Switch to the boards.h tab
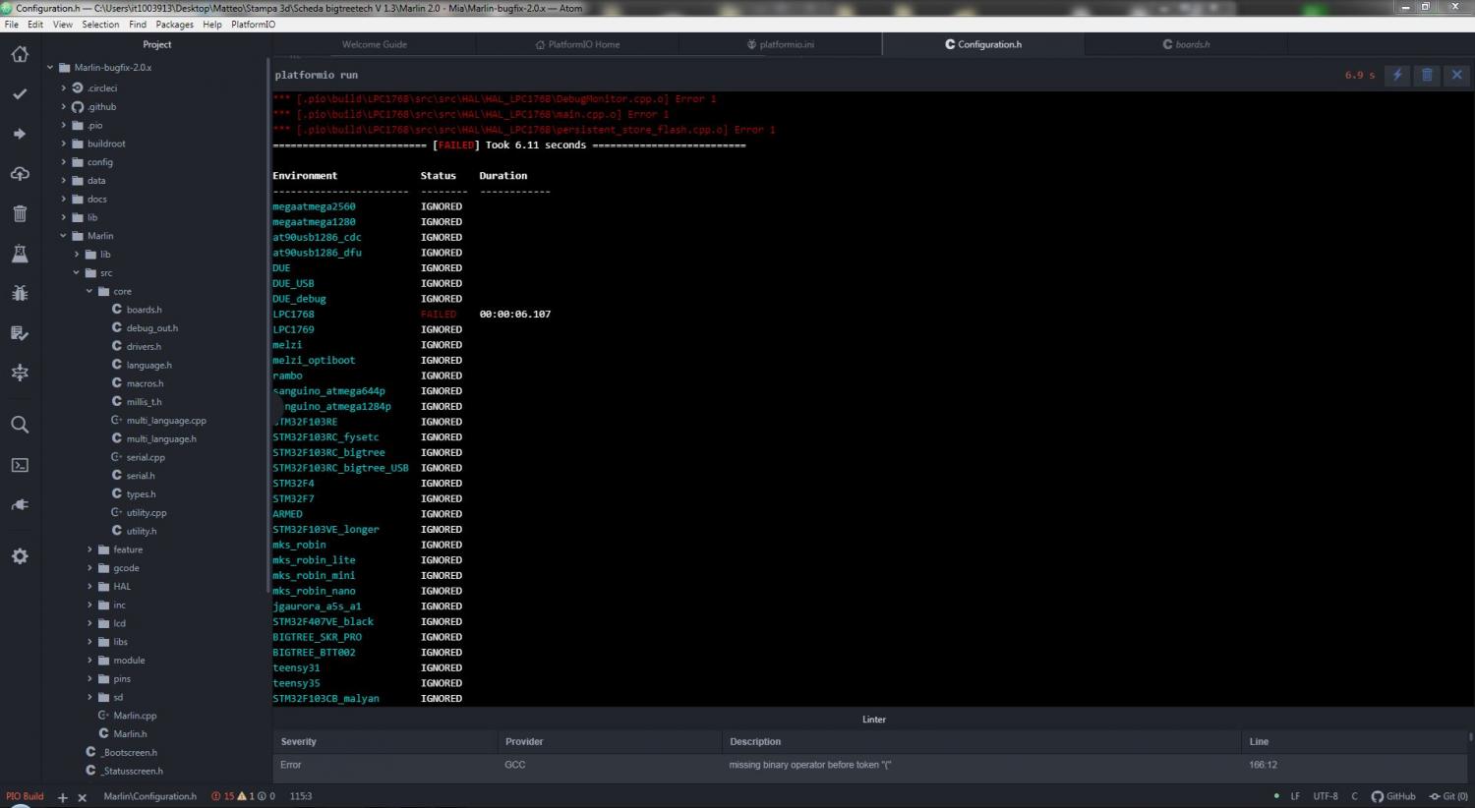 1186,44
